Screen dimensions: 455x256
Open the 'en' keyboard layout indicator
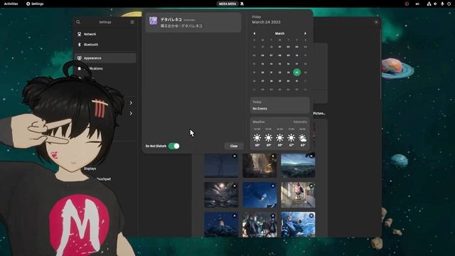point(417,4)
